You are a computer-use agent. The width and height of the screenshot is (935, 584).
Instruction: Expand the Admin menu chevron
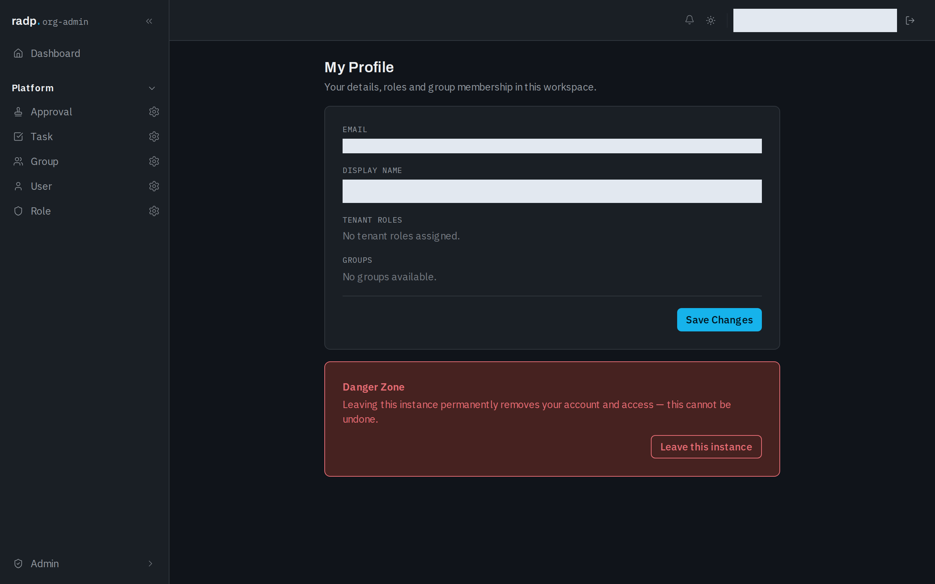pyautogui.click(x=150, y=564)
